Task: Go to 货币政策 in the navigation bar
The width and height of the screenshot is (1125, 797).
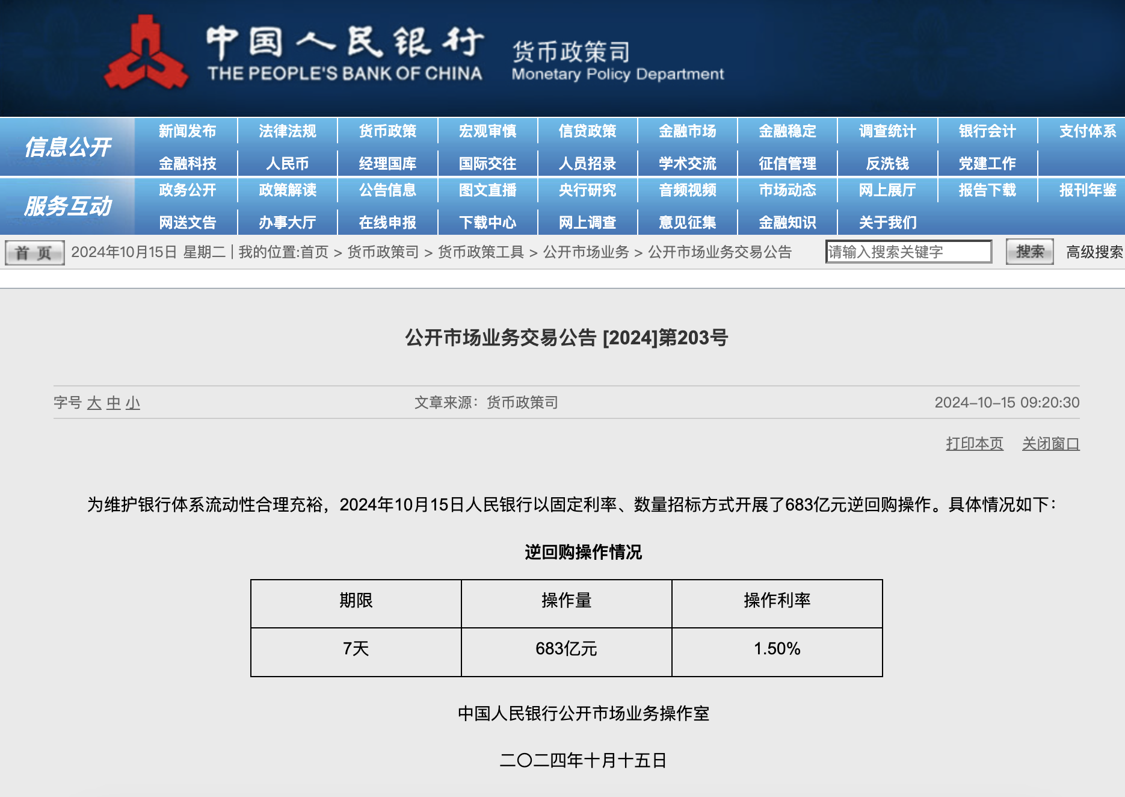Action: click(387, 131)
